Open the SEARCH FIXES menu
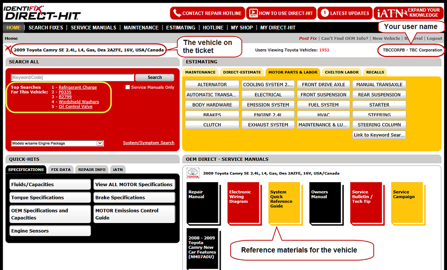This screenshot has height=270, width=447. click(x=46, y=27)
